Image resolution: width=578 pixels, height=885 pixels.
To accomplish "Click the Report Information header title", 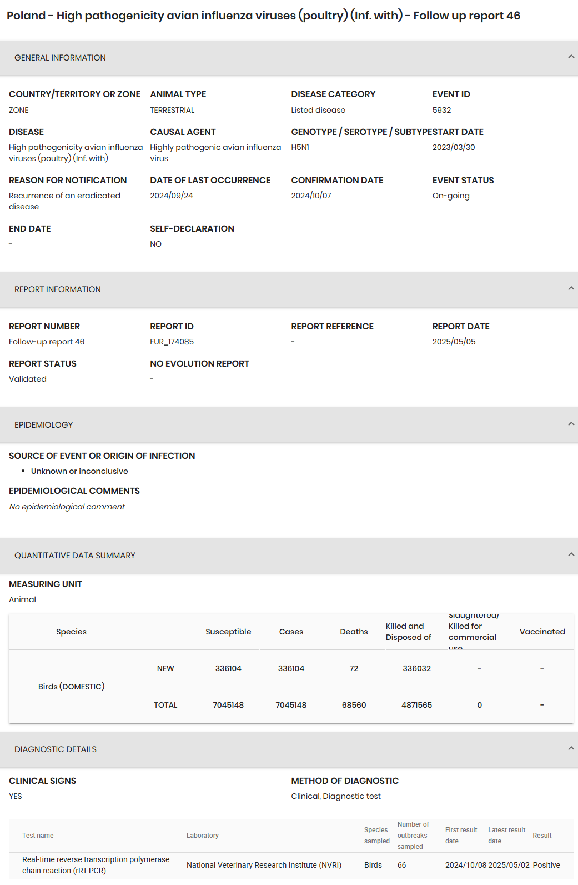I will click(58, 289).
